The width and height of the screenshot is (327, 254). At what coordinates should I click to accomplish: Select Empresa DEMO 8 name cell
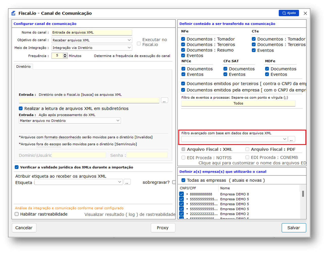point(235,194)
